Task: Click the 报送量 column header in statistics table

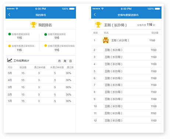Action: (23, 67)
